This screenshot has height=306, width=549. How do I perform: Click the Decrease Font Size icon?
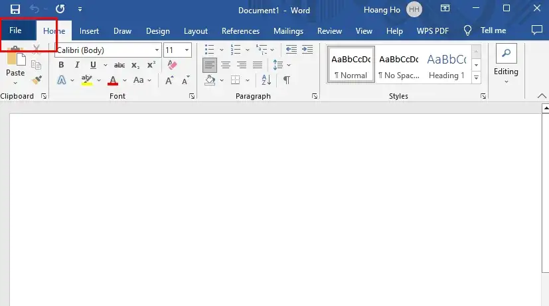pyautogui.click(x=185, y=80)
